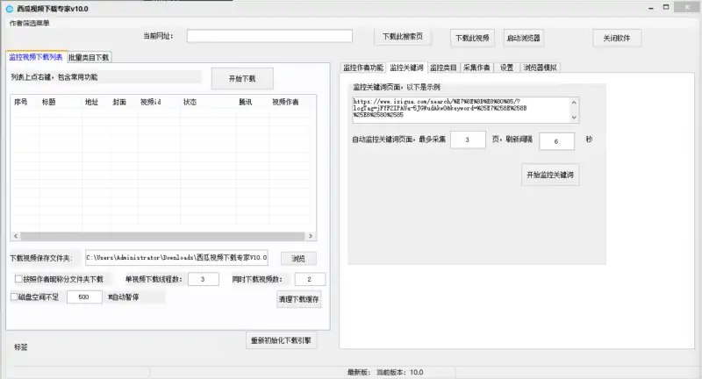The height and width of the screenshot is (379, 702).
Task: Click the 开始监控关键词 button
Action: point(550,175)
